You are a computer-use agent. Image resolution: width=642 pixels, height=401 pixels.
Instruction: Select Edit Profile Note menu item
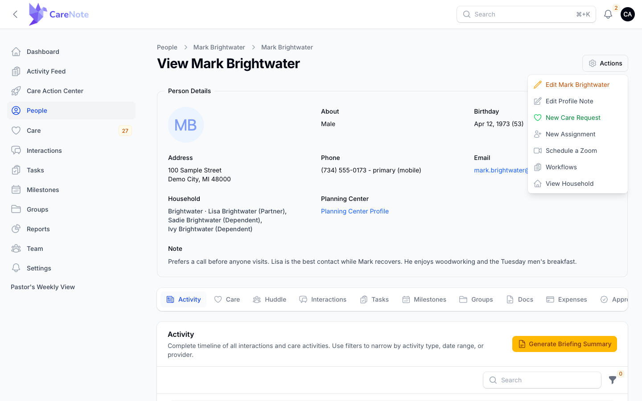(x=578, y=101)
